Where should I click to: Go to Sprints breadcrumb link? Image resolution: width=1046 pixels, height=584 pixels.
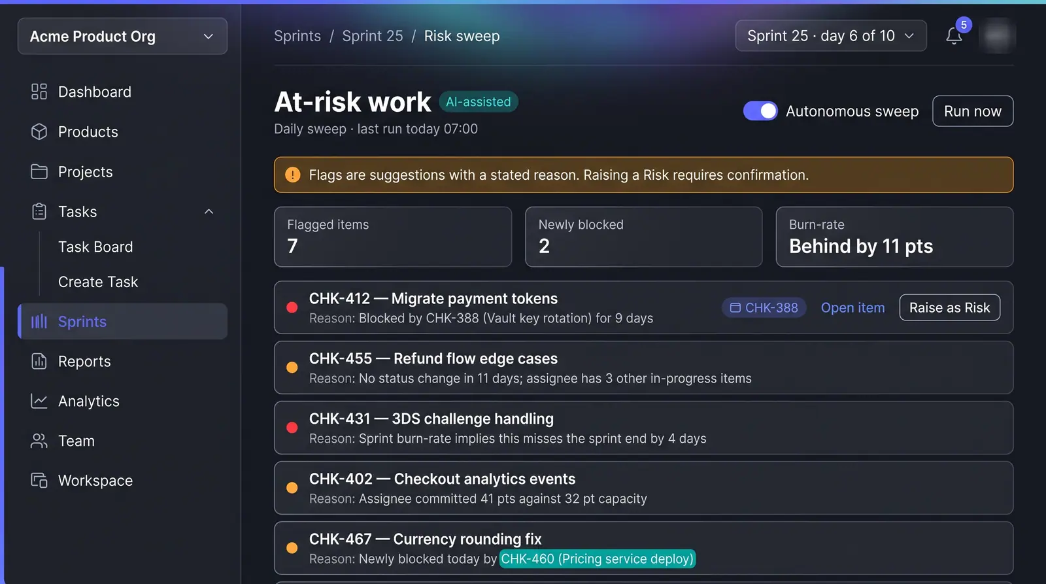(297, 36)
